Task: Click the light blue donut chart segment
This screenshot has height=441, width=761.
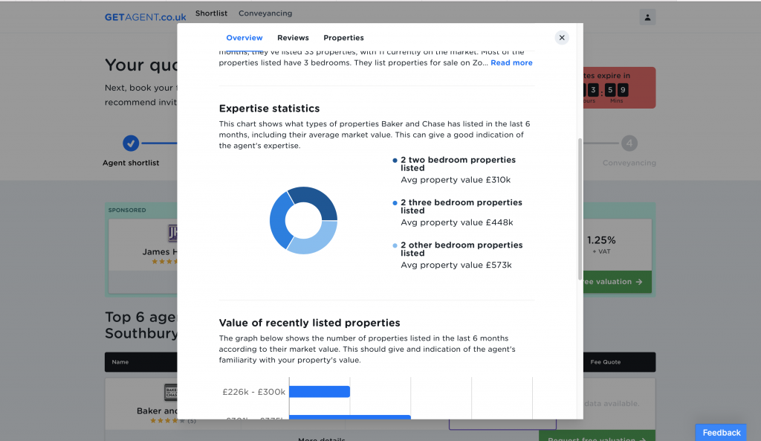Action: coord(314,241)
